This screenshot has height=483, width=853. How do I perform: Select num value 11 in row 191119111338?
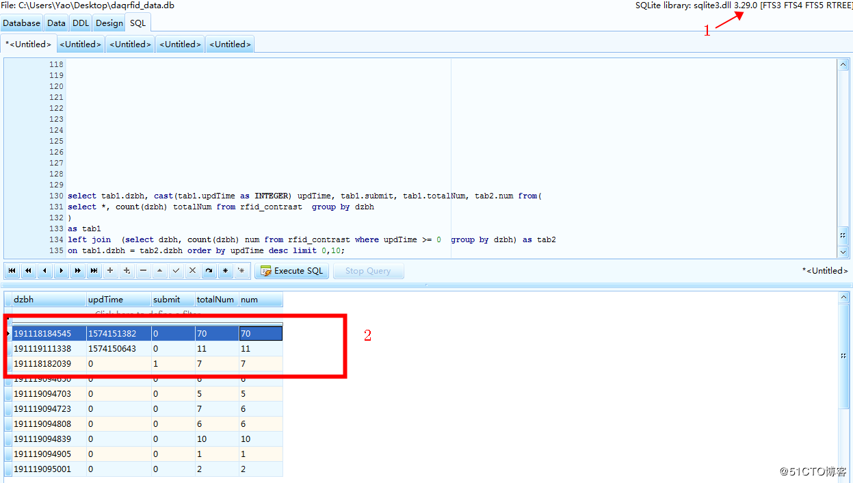point(261,349)
